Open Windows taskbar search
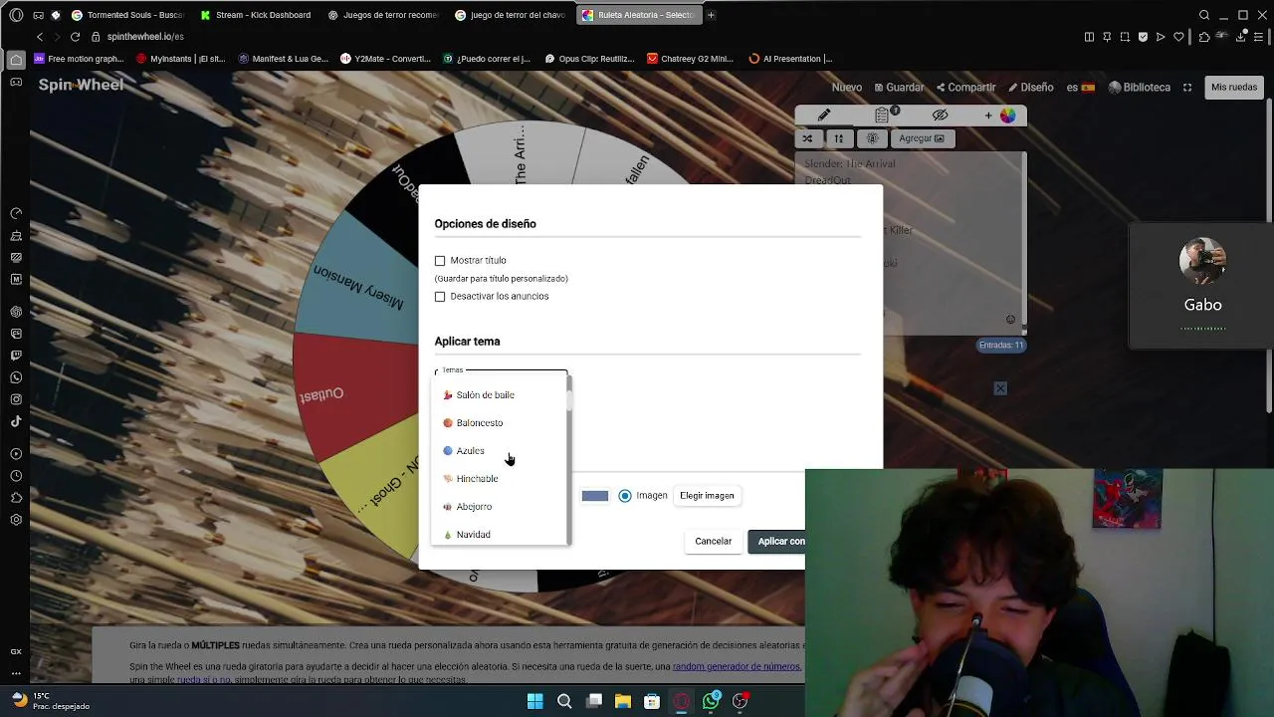This screenshot has width=1274, height=717. point(564,701)
